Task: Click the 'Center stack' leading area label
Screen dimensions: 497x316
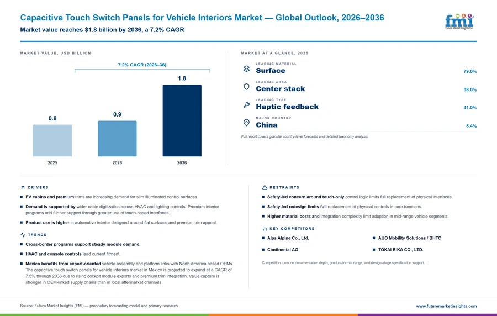Action: coord(280,89)
